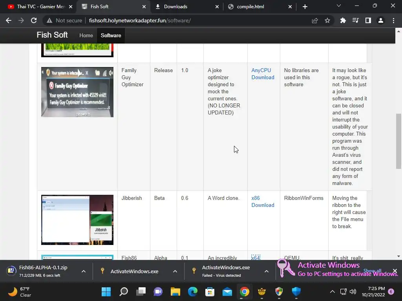Screen dimensions: 402x301
Task: Click the page vertical scrollbar thumb
Action: pyautogui.click(x=398, y=141)
